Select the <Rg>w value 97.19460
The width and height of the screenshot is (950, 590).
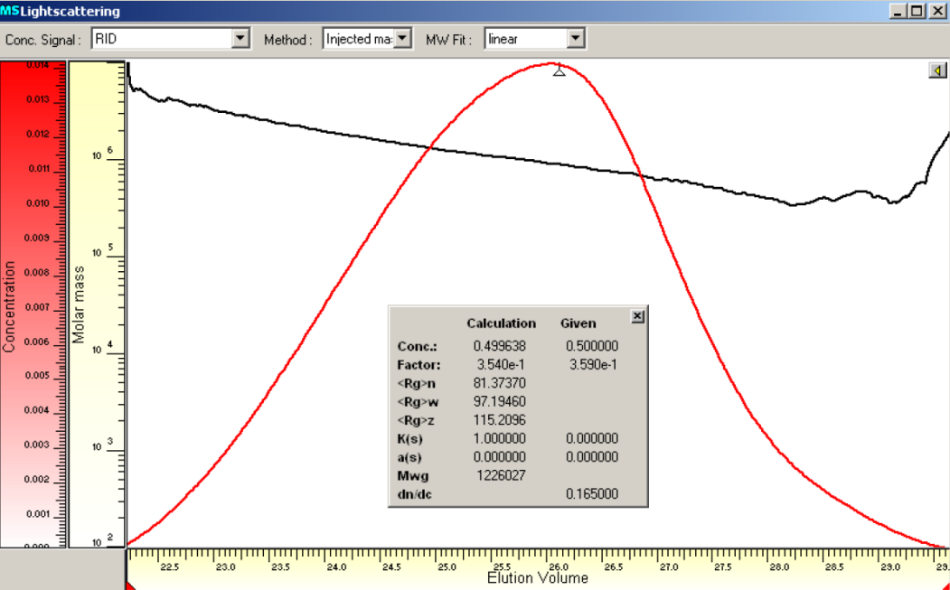click(x=500, y=401)
